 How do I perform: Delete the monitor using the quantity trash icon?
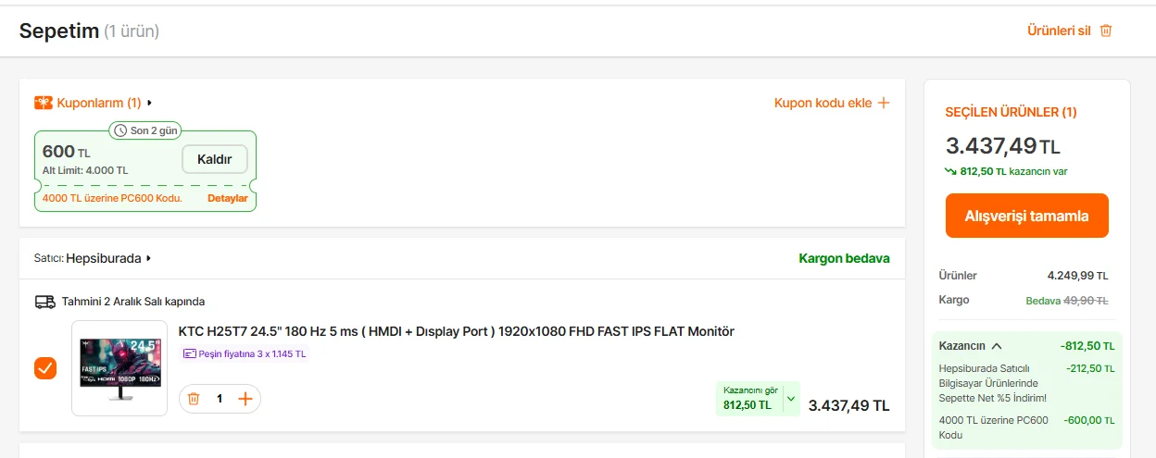pos(194,399)
